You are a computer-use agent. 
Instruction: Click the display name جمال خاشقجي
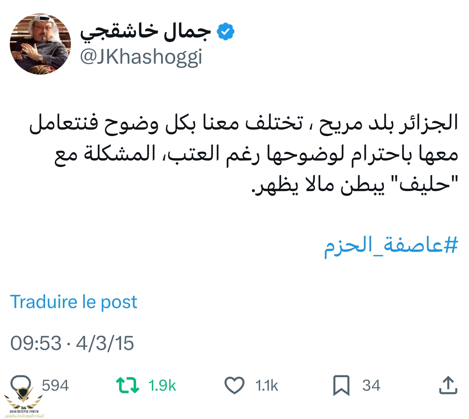(145, 32)
